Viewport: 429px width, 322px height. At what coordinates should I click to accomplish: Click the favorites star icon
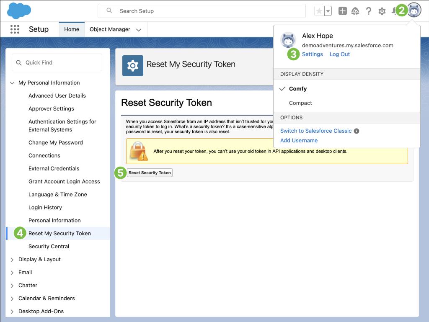click(319, 11)
